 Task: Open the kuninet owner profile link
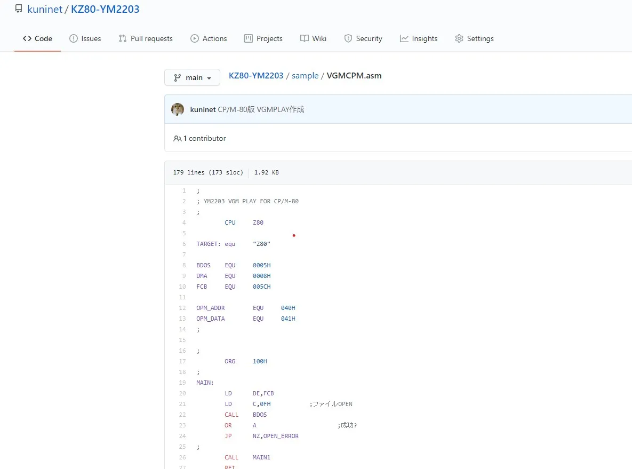pyautogui.click(x=45, y=9)
